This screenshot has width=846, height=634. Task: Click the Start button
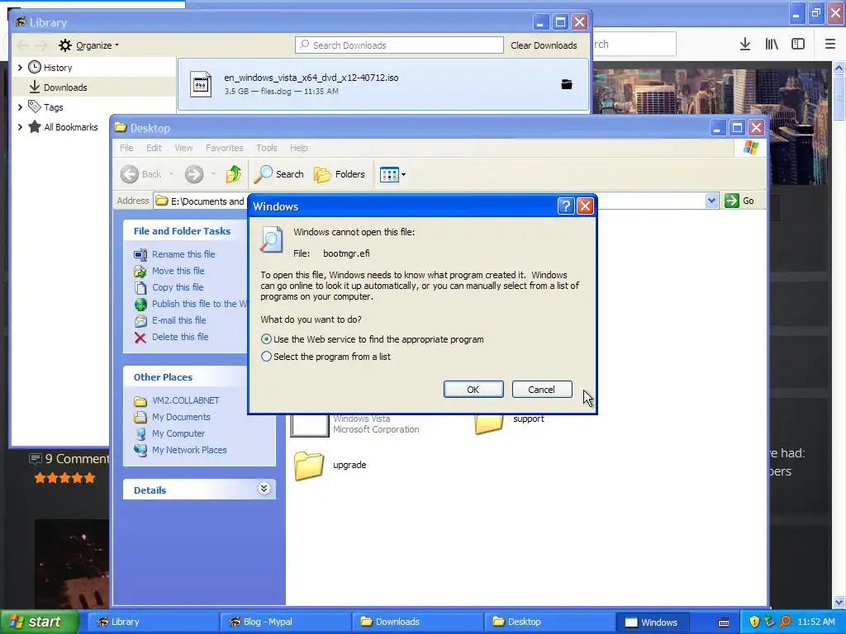[x=40, y=622]
